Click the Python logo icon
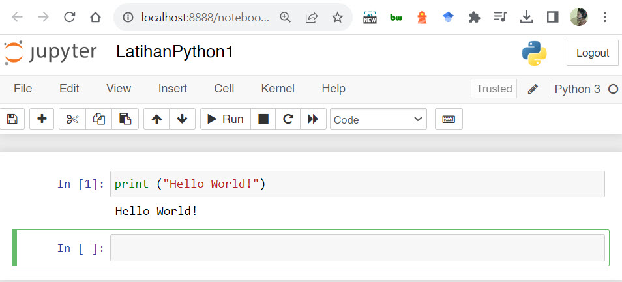 (x=535, y=53)
